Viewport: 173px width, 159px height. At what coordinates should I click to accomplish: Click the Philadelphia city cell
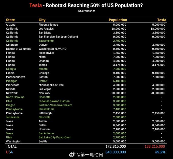[47, 109]
